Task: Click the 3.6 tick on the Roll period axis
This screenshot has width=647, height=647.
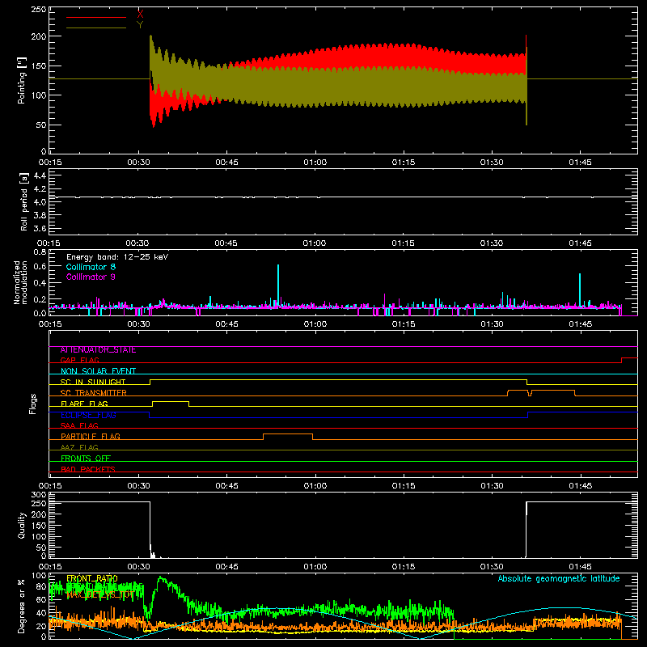Action: pyautogui.click(x=40, y=228)
